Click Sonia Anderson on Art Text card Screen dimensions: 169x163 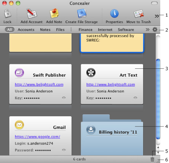pos(110,91)
